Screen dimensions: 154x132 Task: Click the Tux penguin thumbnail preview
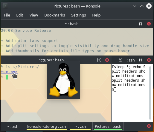click(x=63, y=80)
